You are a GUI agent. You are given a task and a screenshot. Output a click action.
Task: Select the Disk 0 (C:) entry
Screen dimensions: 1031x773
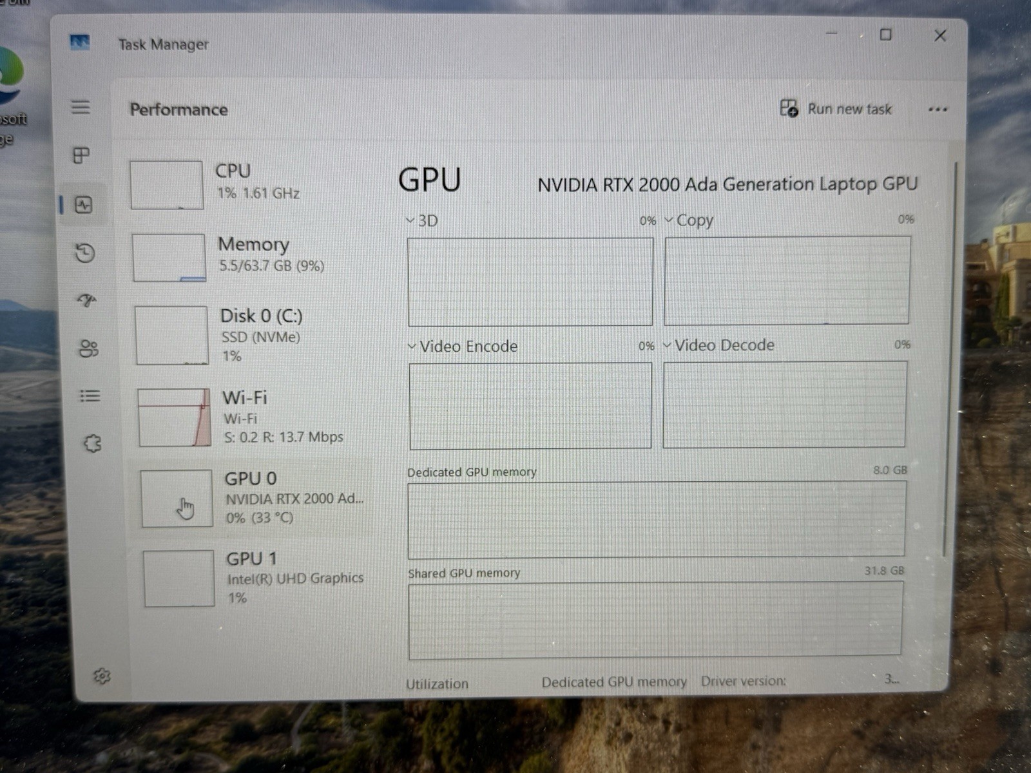point(253,335)
